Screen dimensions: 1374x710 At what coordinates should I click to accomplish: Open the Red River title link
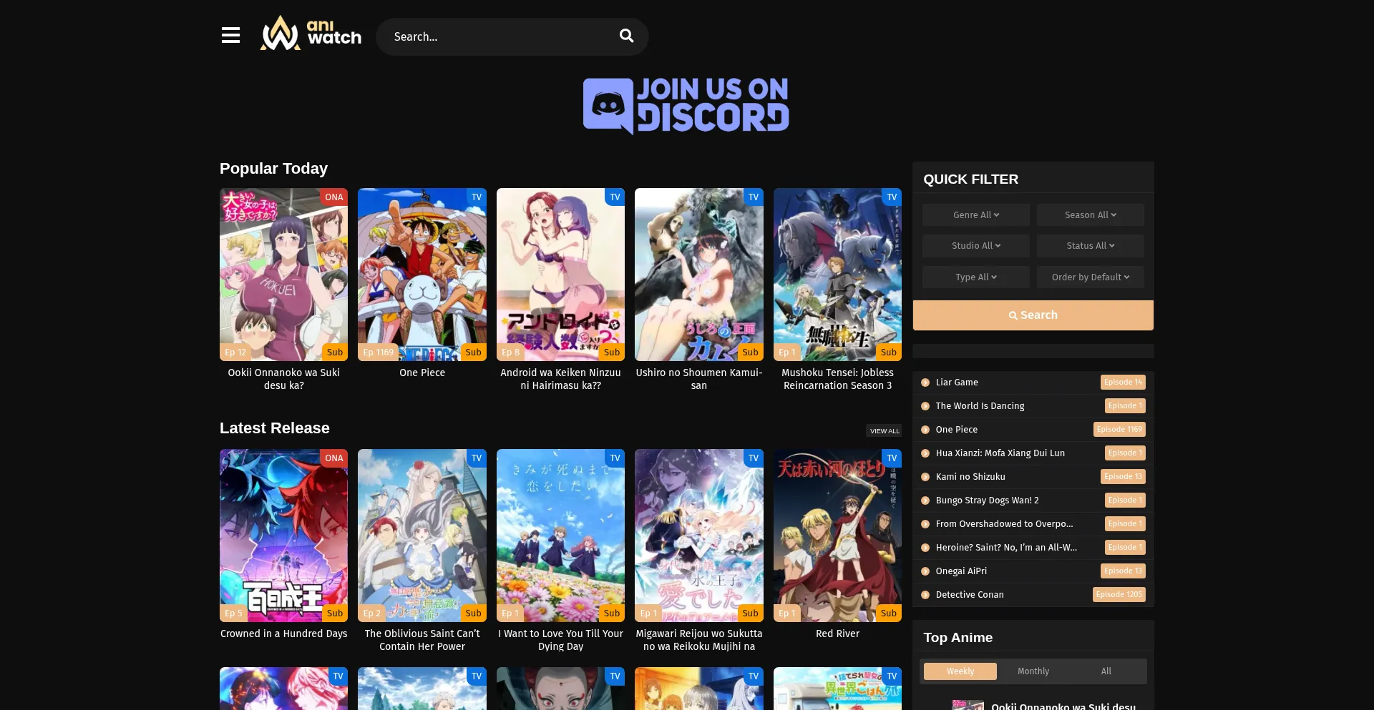(837, 633)
